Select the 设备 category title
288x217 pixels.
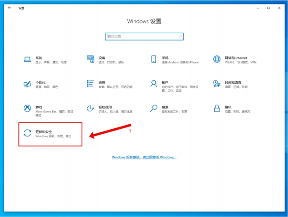click(102, 58)
